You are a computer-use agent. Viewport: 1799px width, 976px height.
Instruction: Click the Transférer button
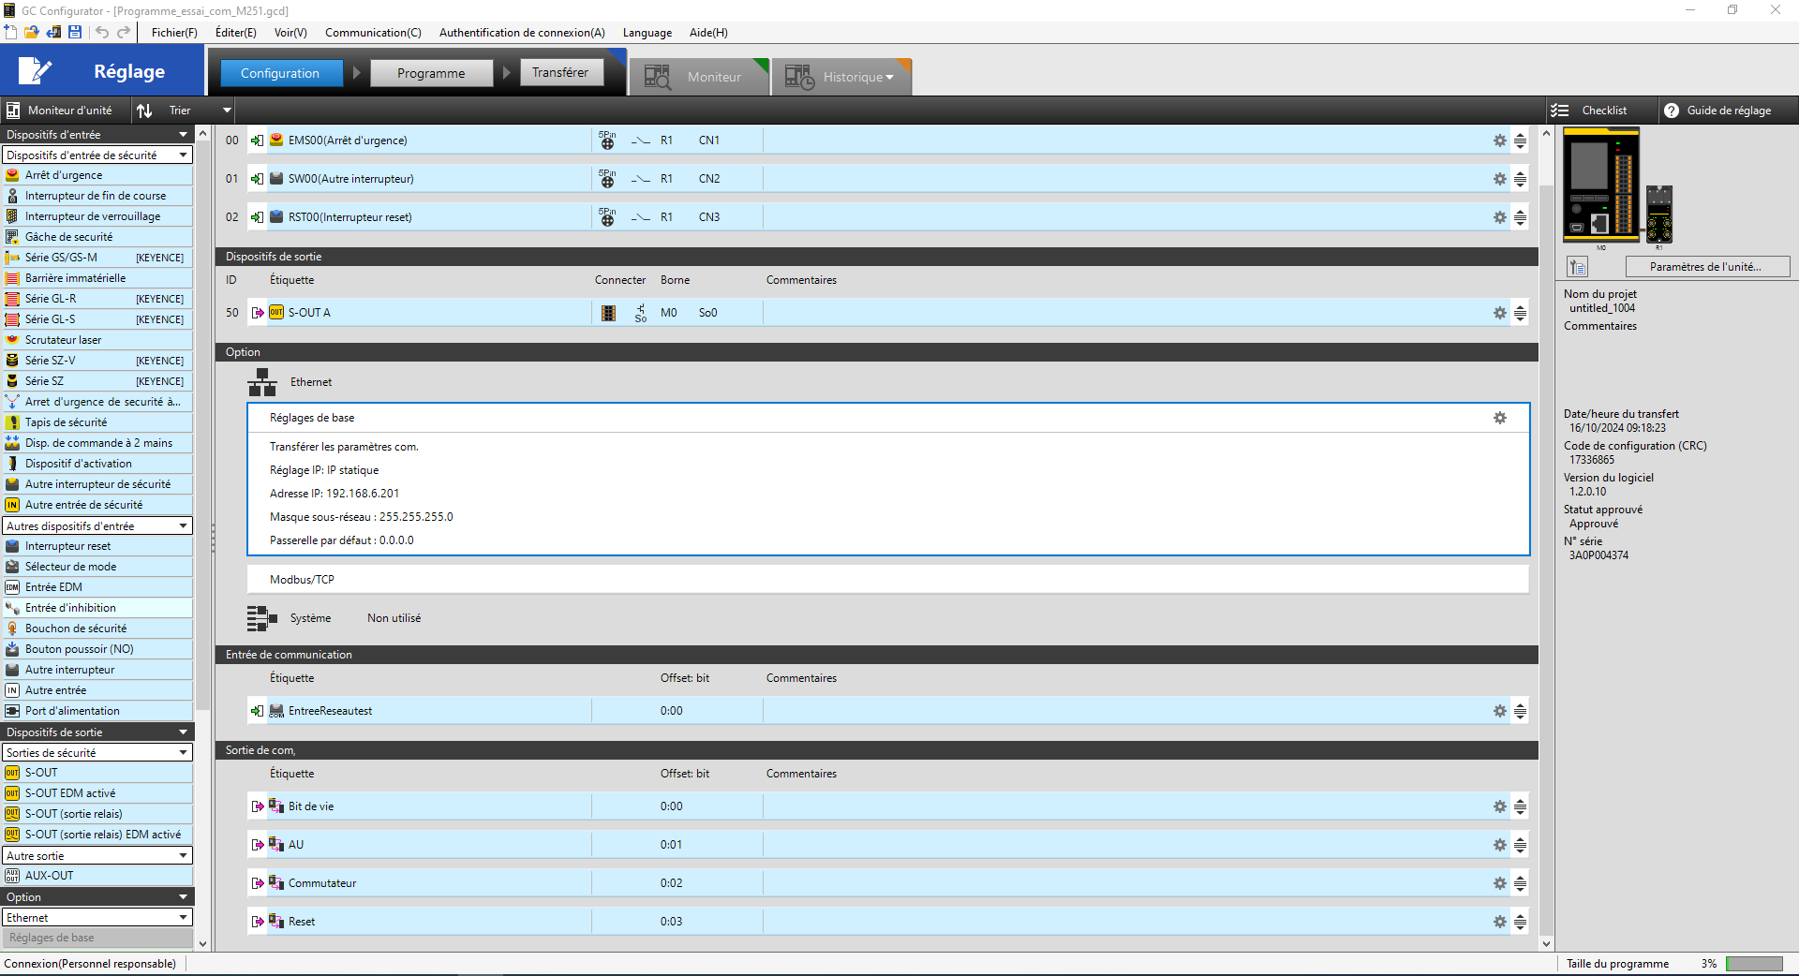[560, 73]
